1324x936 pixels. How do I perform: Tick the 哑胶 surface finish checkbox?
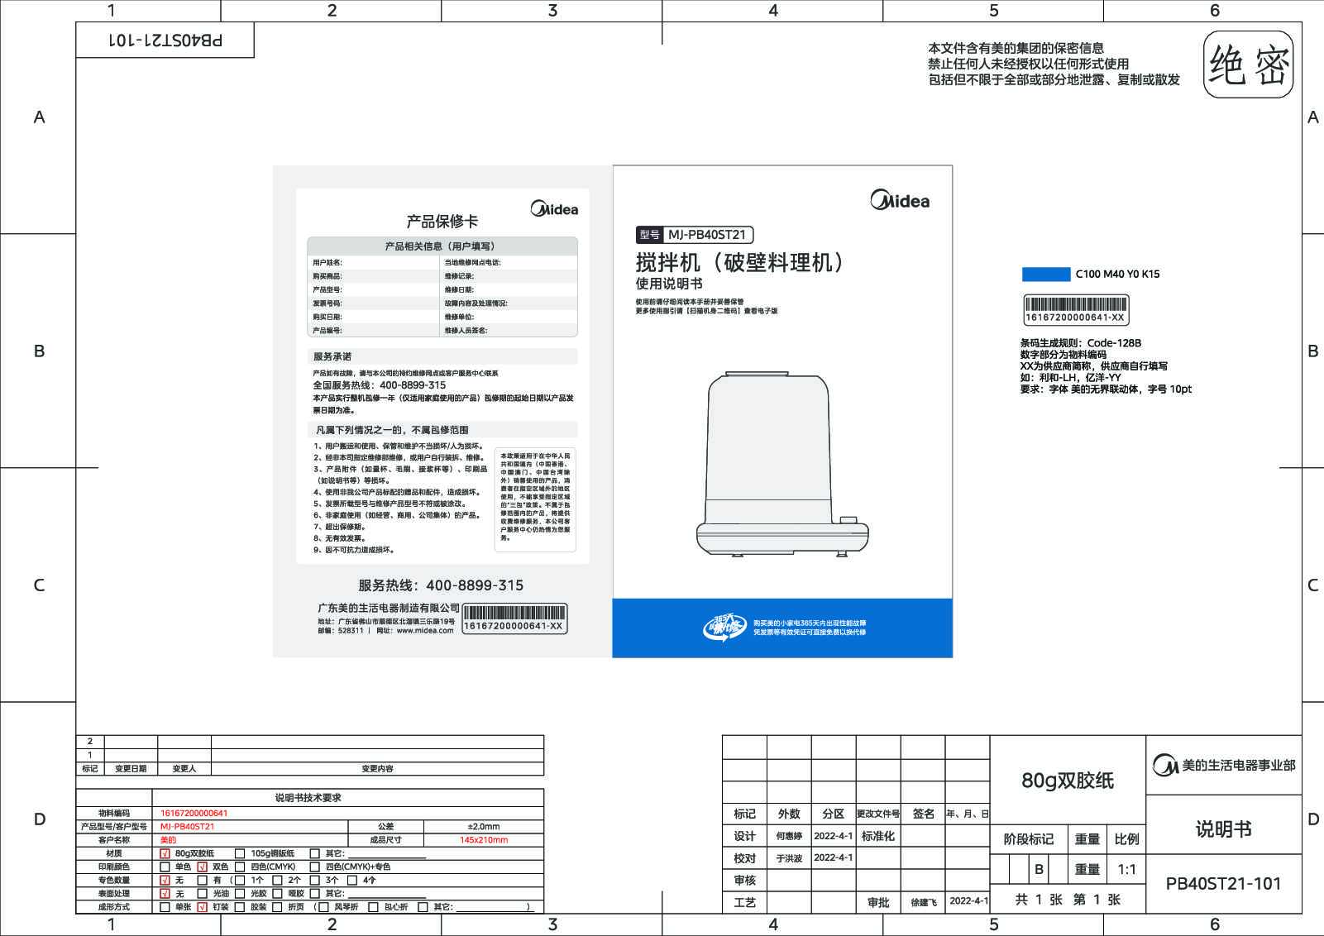(x=277, y=893)
